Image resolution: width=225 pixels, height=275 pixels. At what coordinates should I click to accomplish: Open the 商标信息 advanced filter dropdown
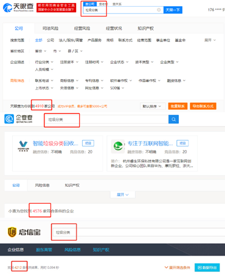pos(69,80)
